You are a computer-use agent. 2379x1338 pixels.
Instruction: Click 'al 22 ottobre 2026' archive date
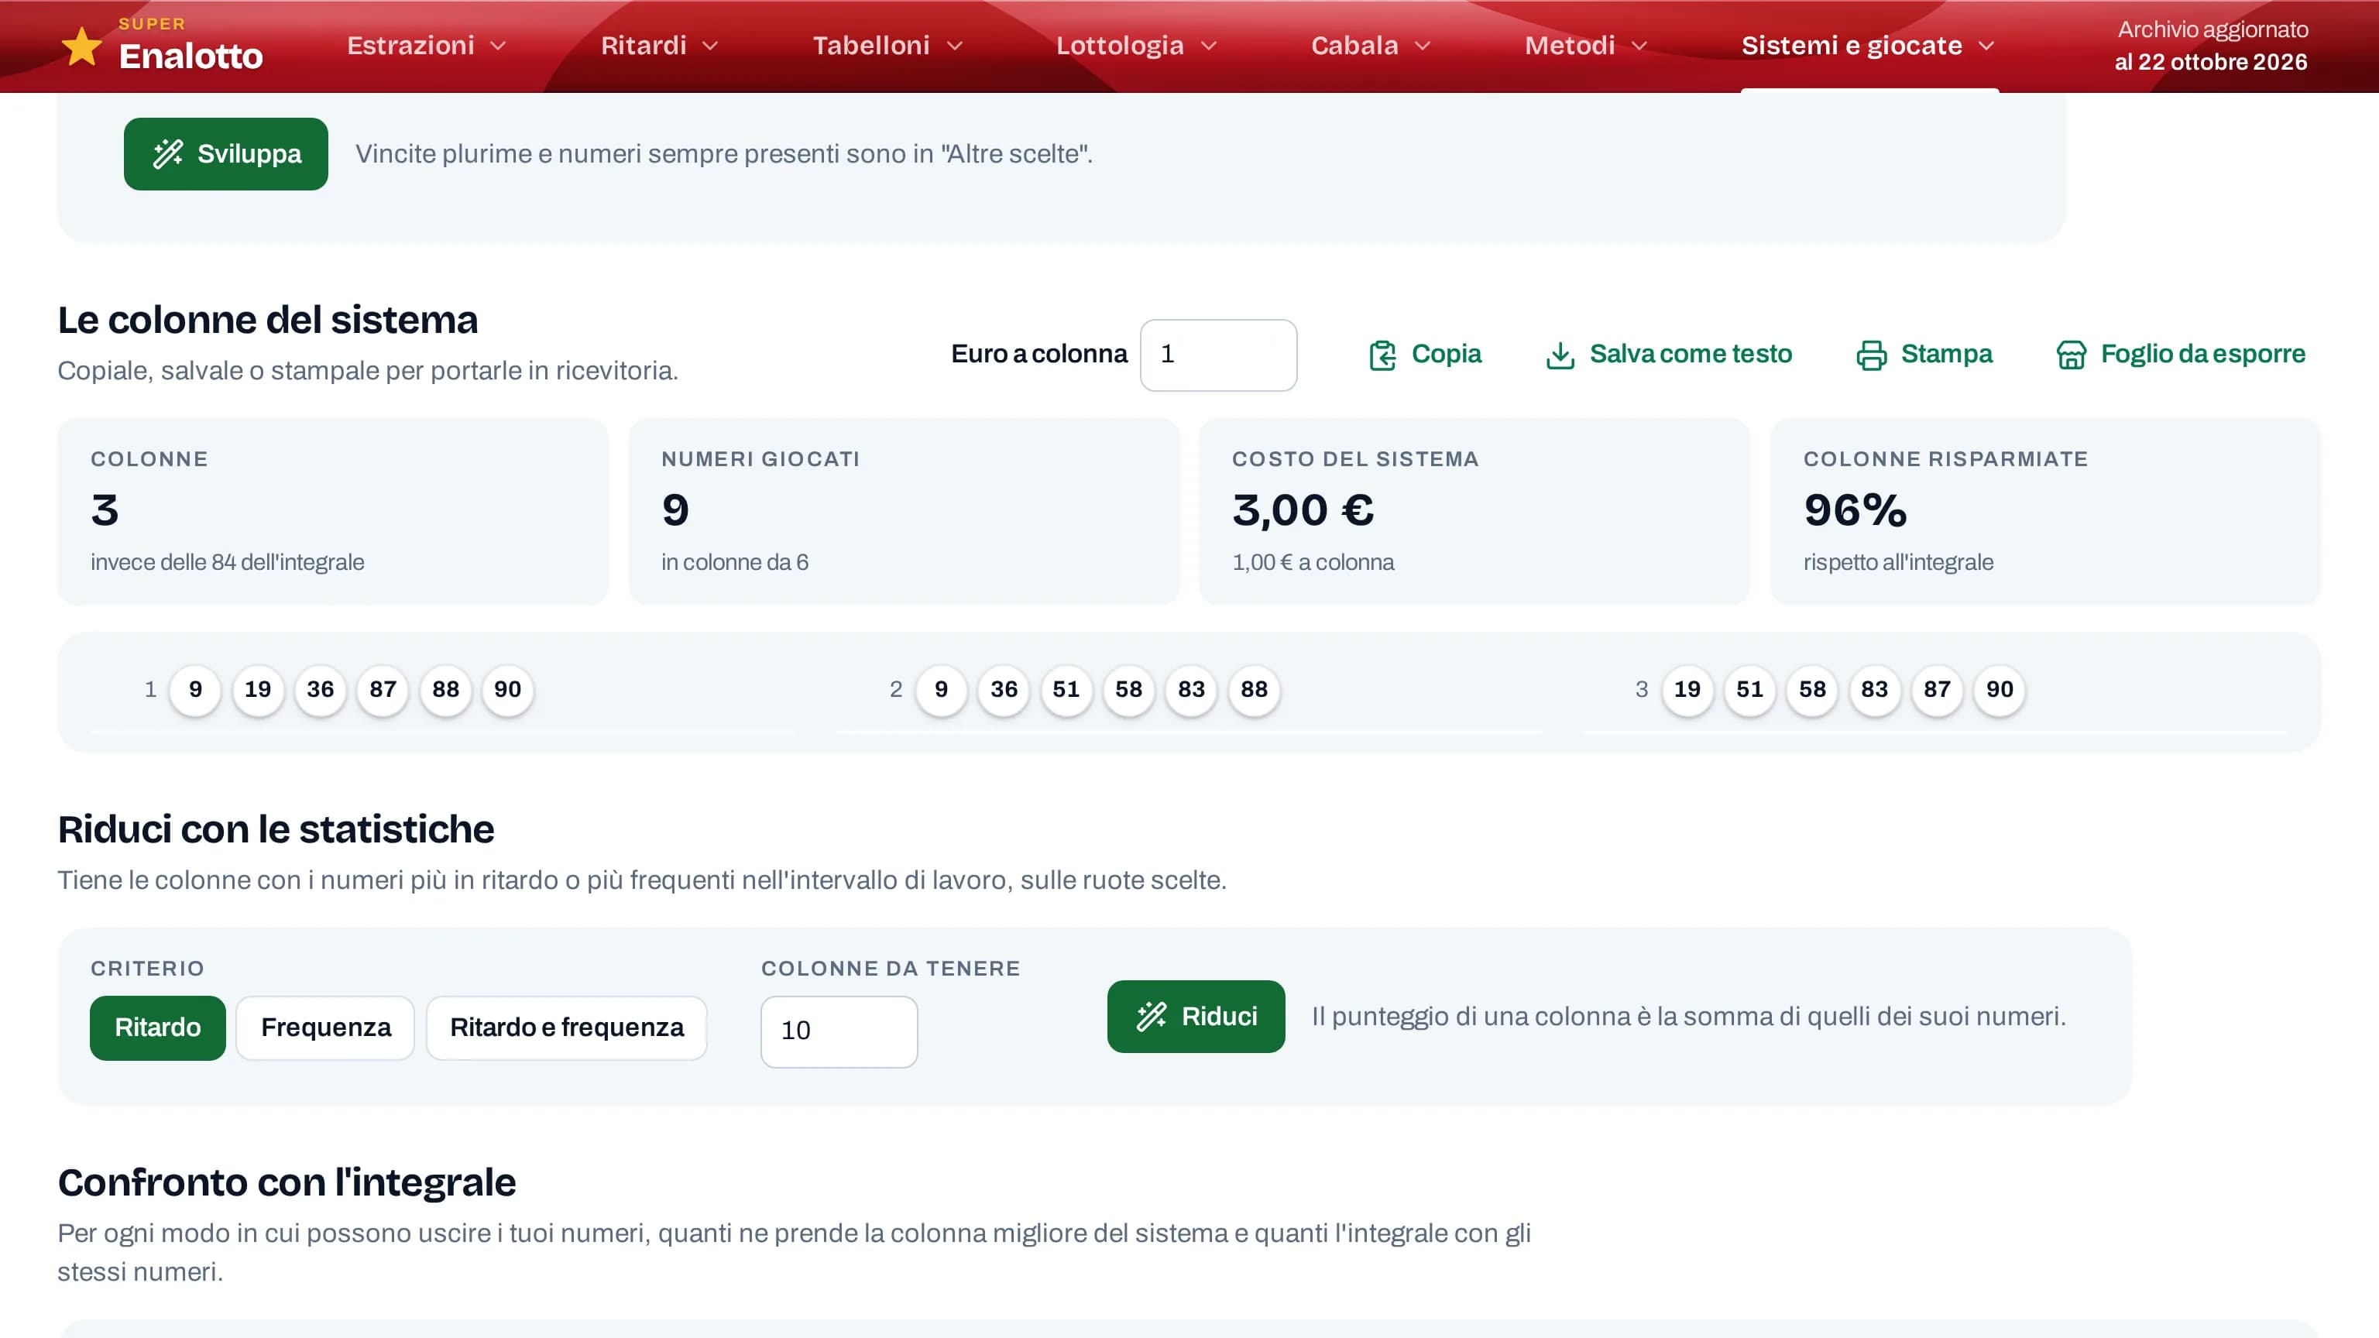(2211, 62)
